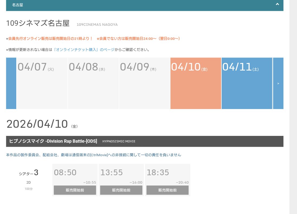
Task: Click the CtrlMovie disclaimer link
Action: (93, 155)
